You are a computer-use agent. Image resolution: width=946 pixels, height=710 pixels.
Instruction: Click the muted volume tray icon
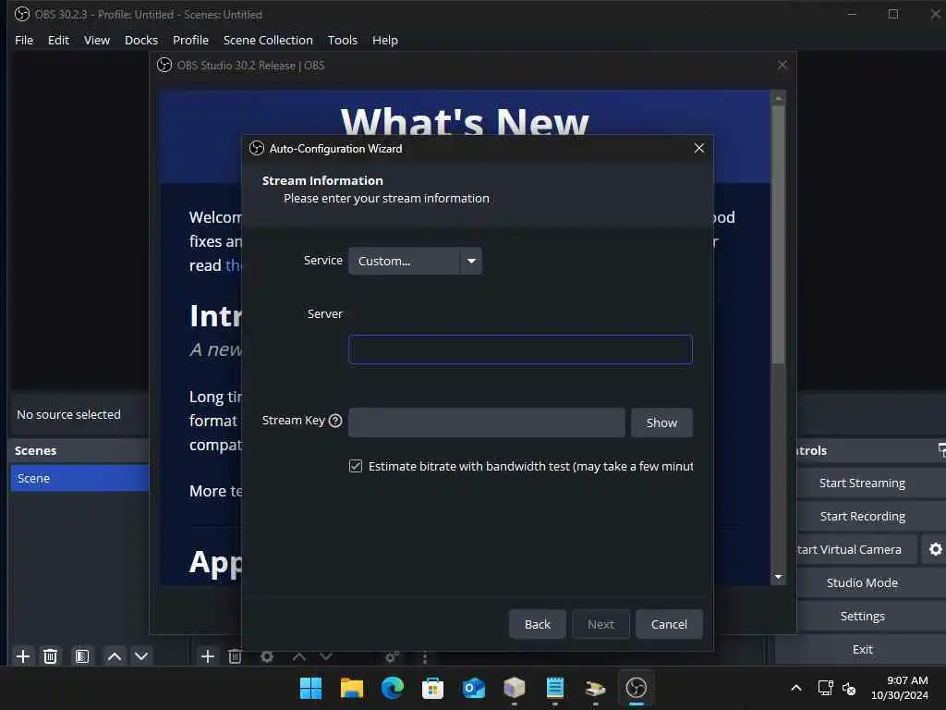(x=849, y=688)
